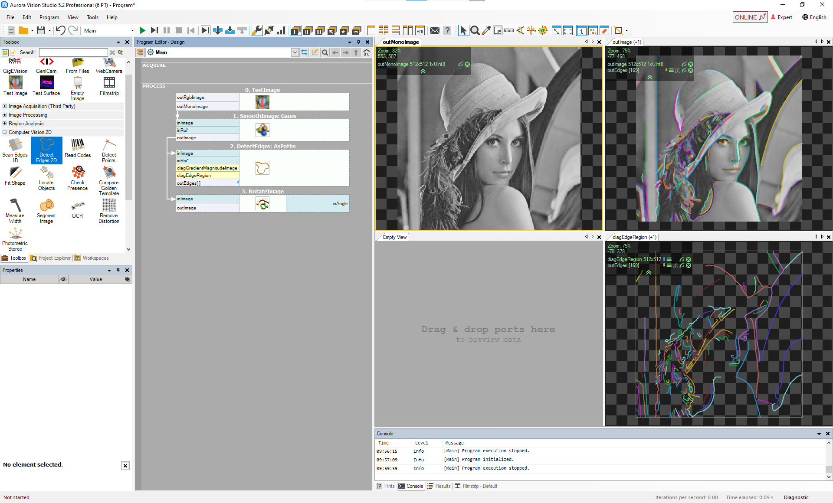Click the OCR tool in the toolbox
Image resolution: width=833 pixels, height=503 pixels.
point(78,209)
